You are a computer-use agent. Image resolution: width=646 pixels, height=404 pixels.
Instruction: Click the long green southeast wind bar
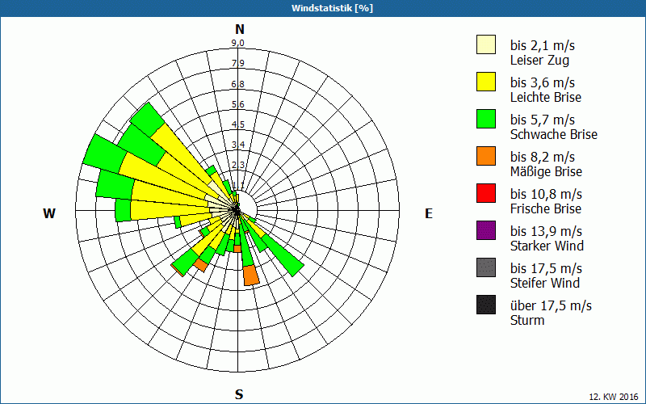284,255
